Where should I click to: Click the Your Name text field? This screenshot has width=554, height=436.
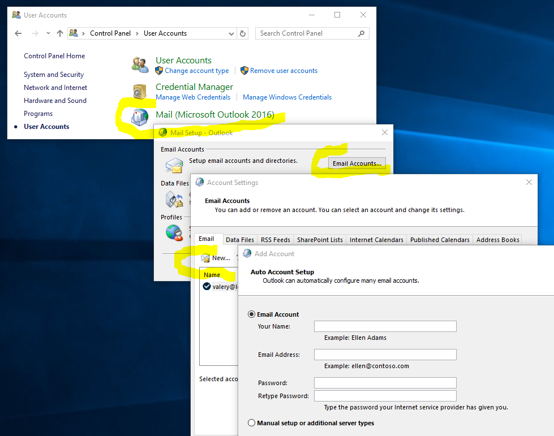[385, 326]
